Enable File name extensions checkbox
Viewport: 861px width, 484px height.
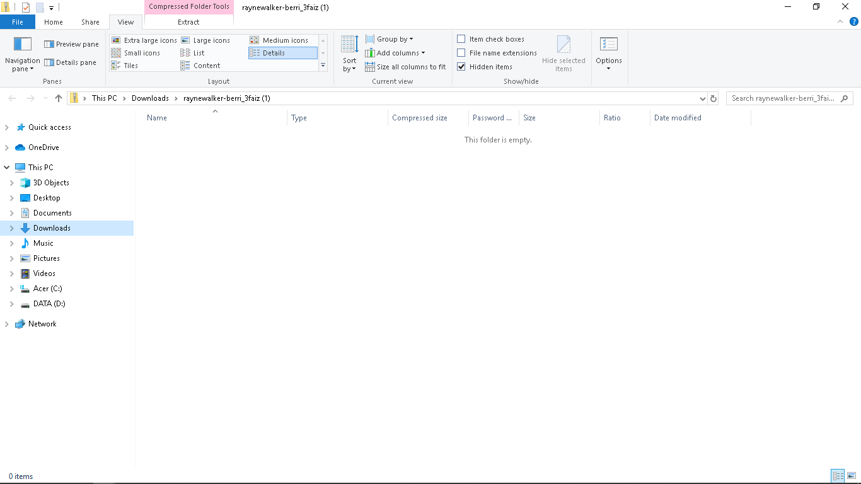click(x=461, y=53)
